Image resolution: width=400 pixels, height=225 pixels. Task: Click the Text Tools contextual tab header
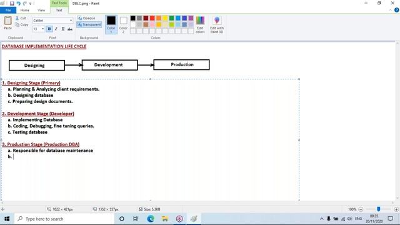59,3
